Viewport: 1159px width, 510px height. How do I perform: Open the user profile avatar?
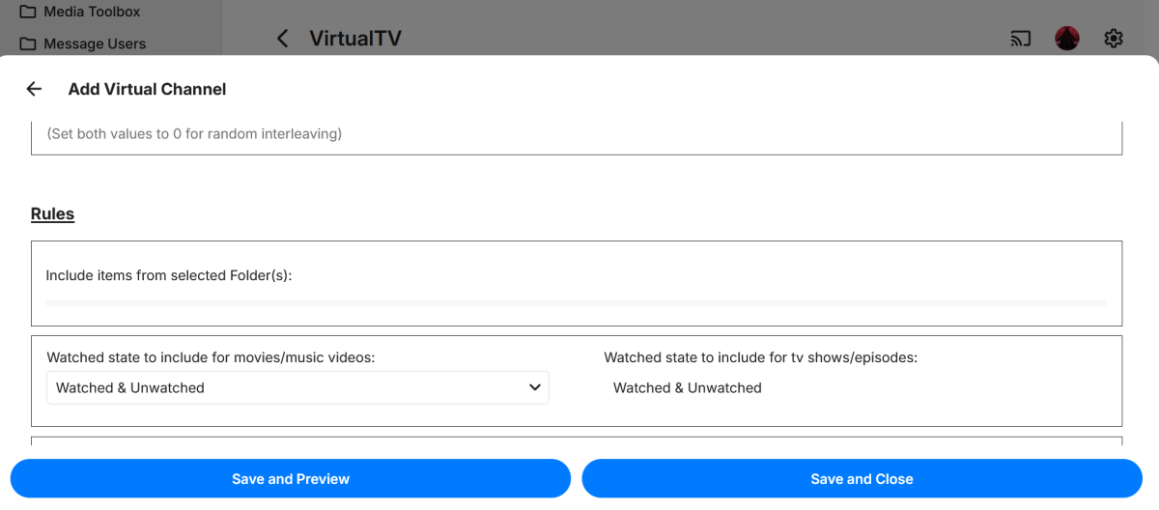1066,39
